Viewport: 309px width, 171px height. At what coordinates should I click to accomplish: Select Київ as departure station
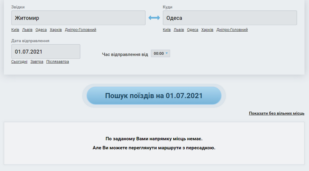(15, 30)
